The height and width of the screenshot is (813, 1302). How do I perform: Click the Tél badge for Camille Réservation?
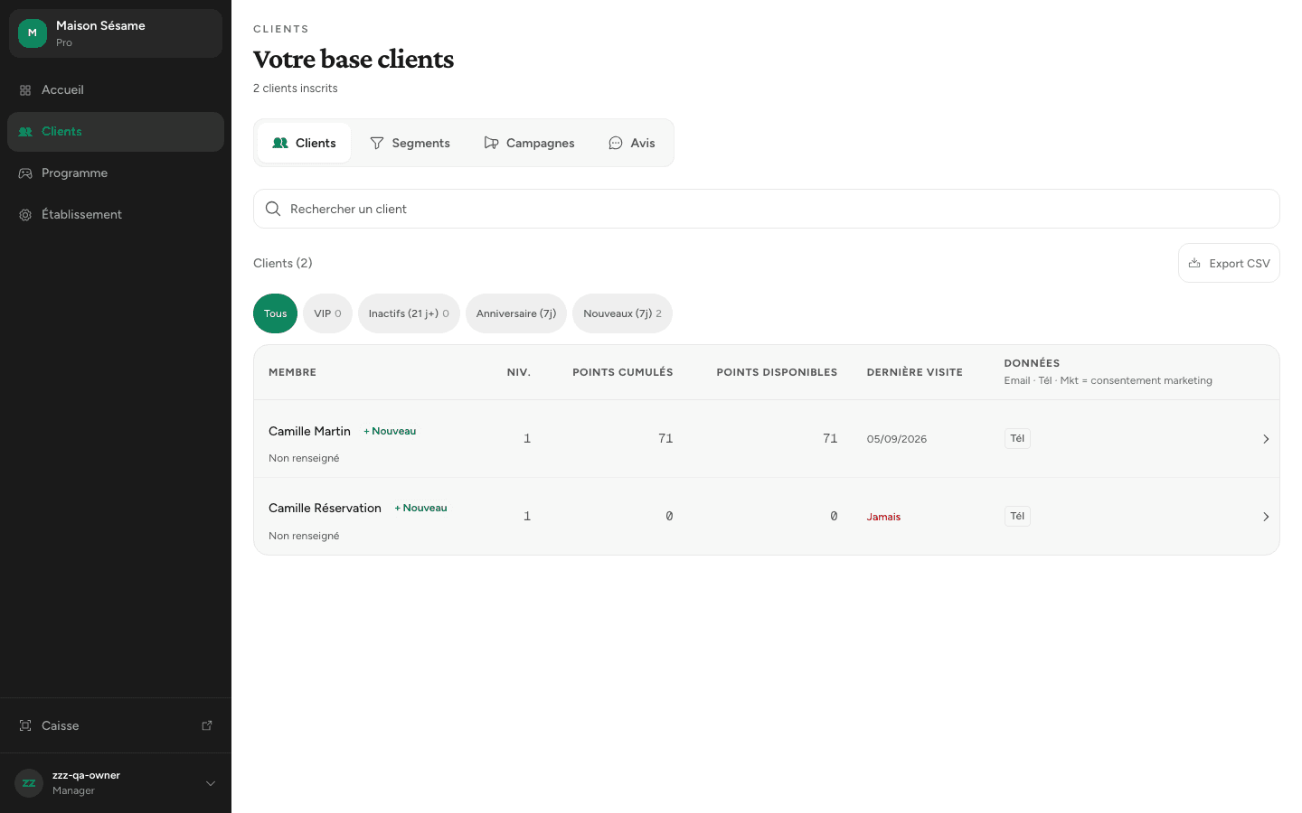(x=1017, y=516)
